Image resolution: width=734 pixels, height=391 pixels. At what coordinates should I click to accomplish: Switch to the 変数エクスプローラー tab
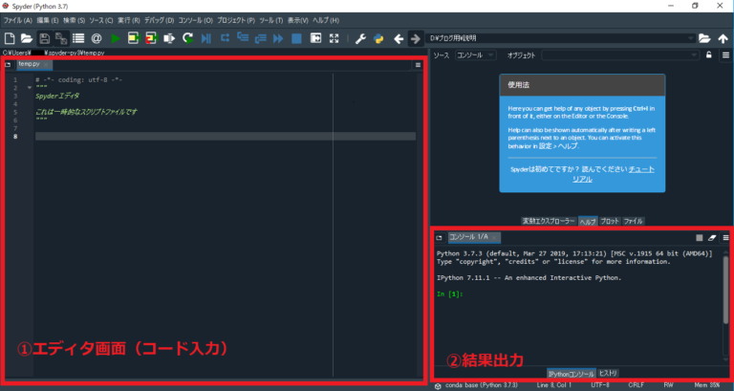tap(548, 221)
